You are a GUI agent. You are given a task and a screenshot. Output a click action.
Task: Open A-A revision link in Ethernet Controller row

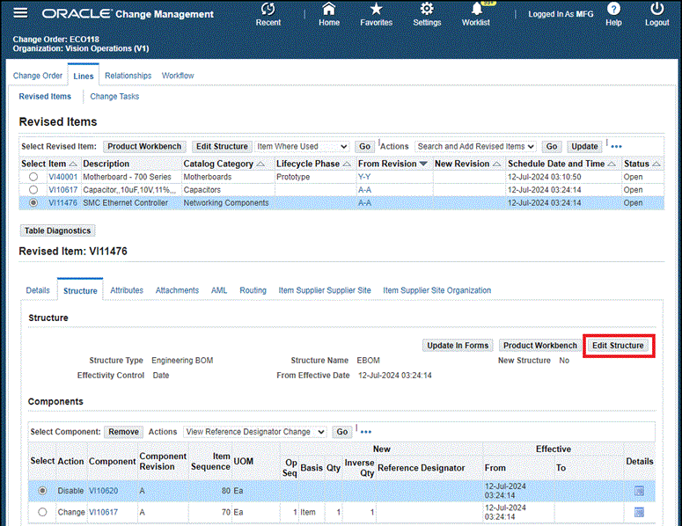click(x=365, y=202)
